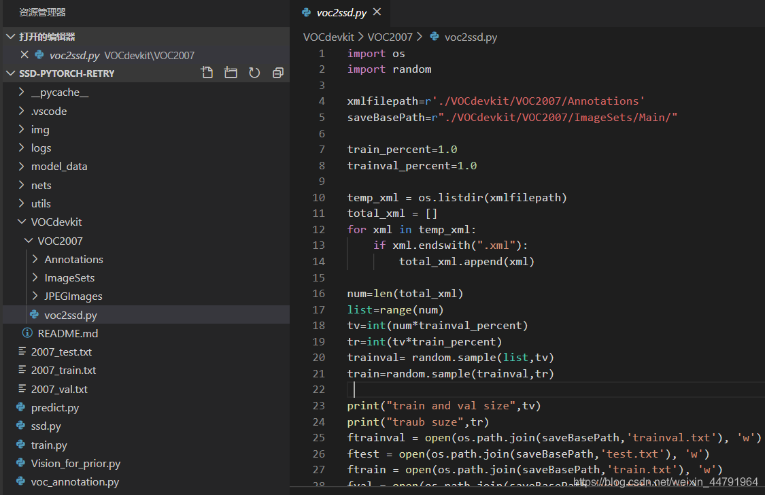Click Python icon of voc2ssd.py in open editors
This screenshot has height=495, width=765.
pyautogui.click(x=39, y=55)
